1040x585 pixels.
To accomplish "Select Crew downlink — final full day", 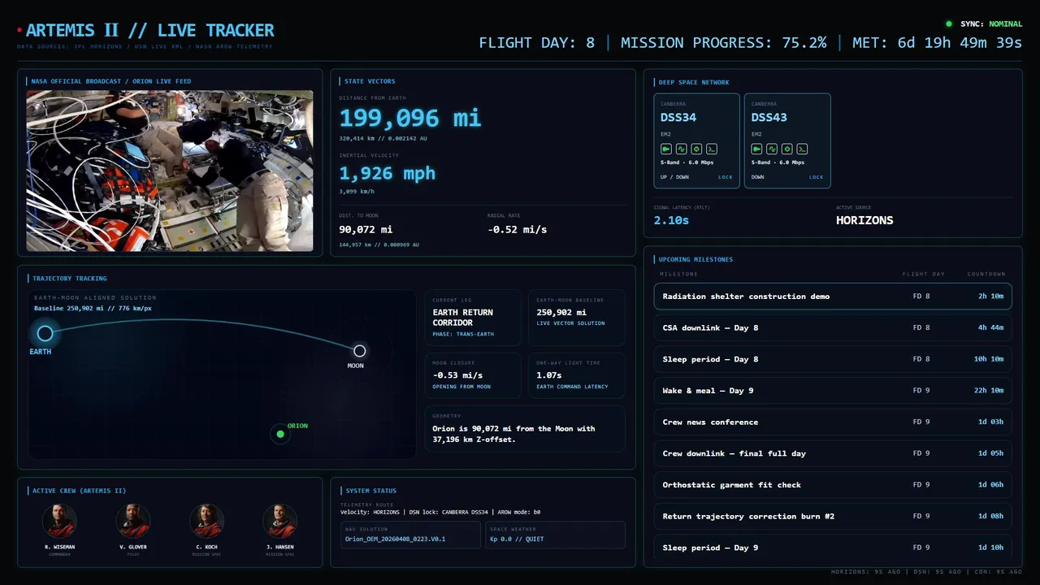I will (833, 453).
